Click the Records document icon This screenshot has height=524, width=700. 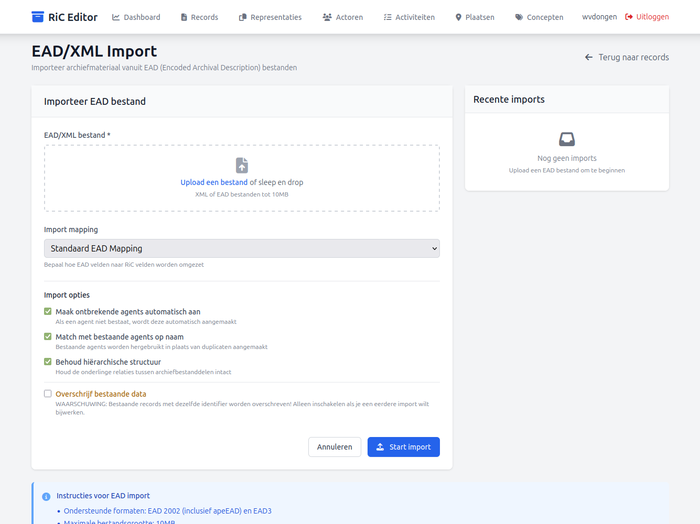184,17
